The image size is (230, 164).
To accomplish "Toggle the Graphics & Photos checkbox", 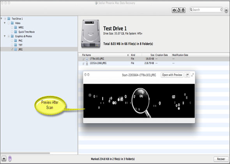I will tap(9, 36).
